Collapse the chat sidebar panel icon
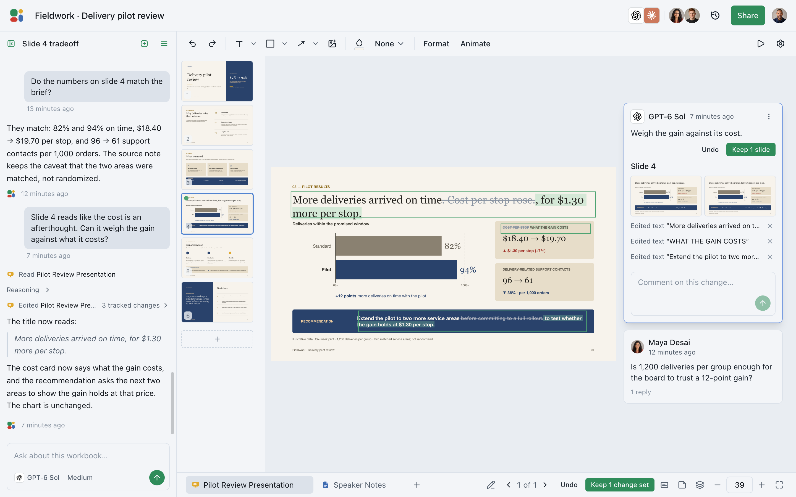 (11, 44)
